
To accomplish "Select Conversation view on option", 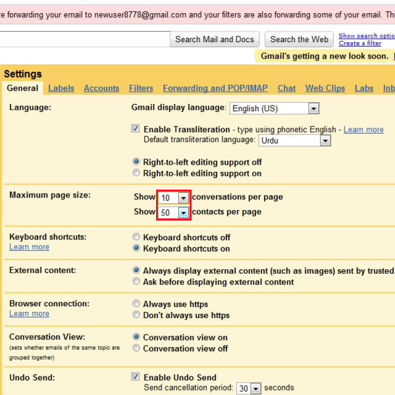I will (136, 336).
